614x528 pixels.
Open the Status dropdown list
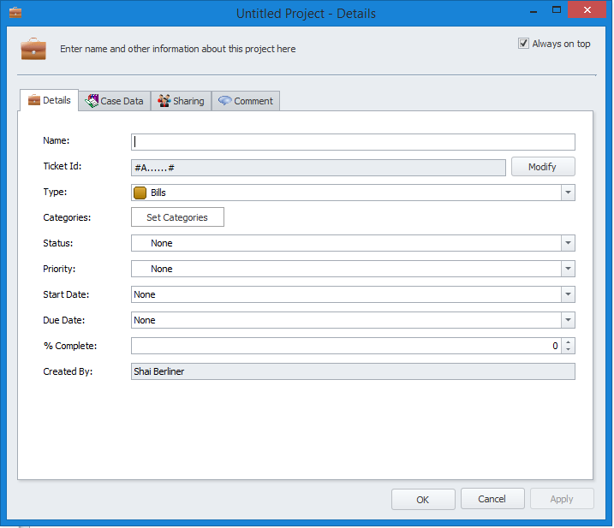(x=568, y=243)
